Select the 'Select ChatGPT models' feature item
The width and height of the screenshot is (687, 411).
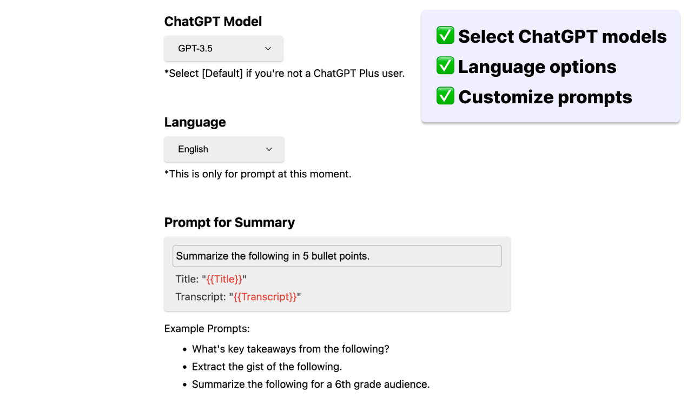pyautogui.click(x=562, y=36)
